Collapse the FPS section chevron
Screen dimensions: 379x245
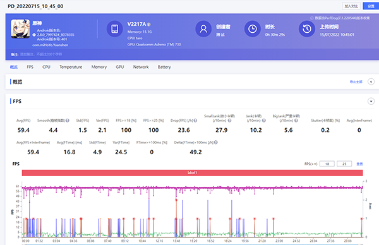coord(371,101)
